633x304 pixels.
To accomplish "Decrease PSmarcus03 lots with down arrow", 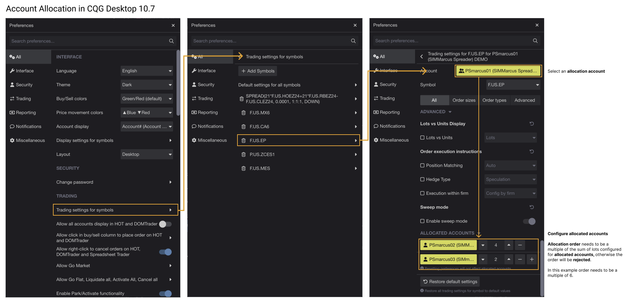I will point(483,259).
